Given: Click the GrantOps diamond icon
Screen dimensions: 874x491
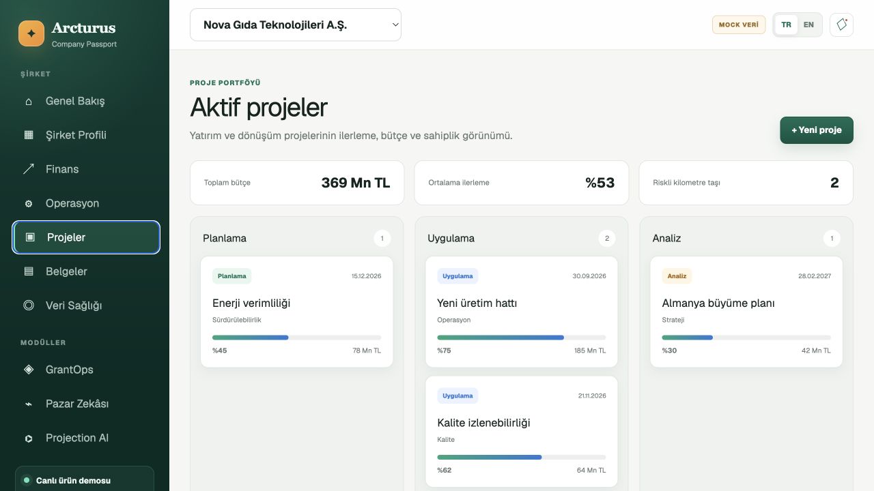Looking at the screenshot, I should tap(29, 370).
